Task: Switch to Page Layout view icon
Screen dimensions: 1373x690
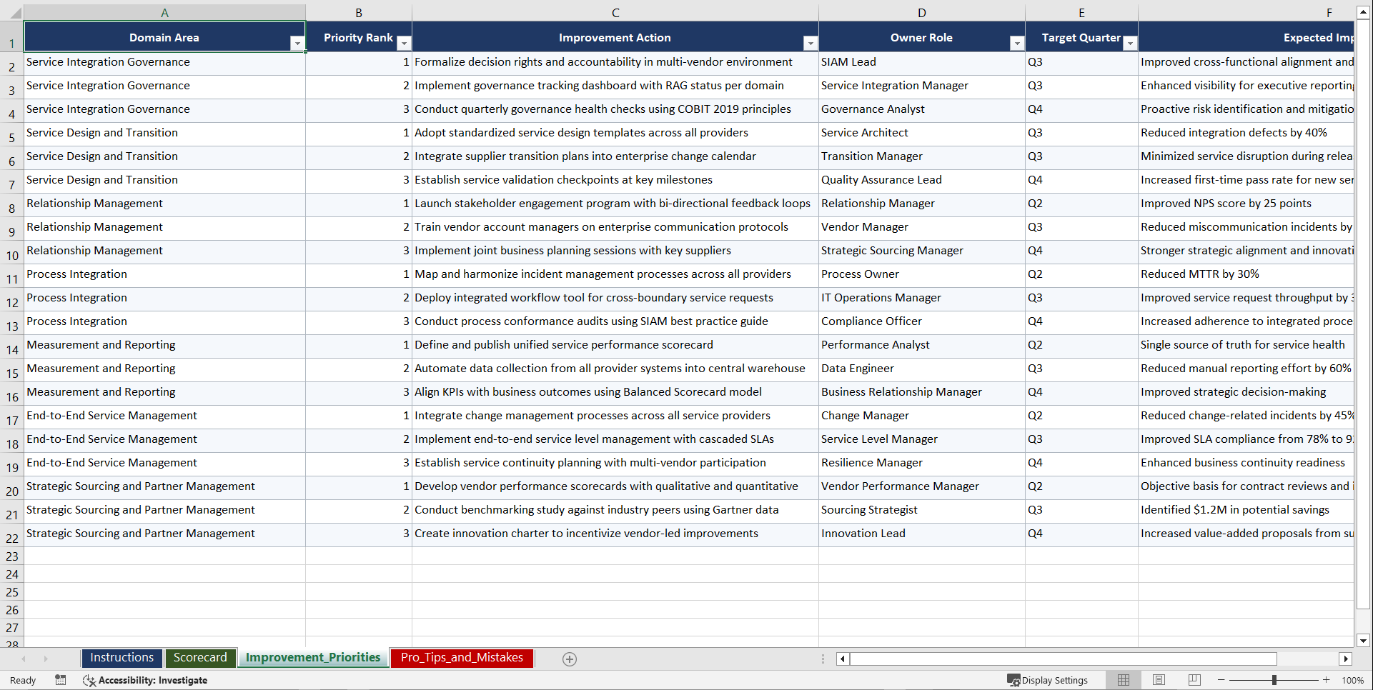Action: click(x=1159, y=680)
